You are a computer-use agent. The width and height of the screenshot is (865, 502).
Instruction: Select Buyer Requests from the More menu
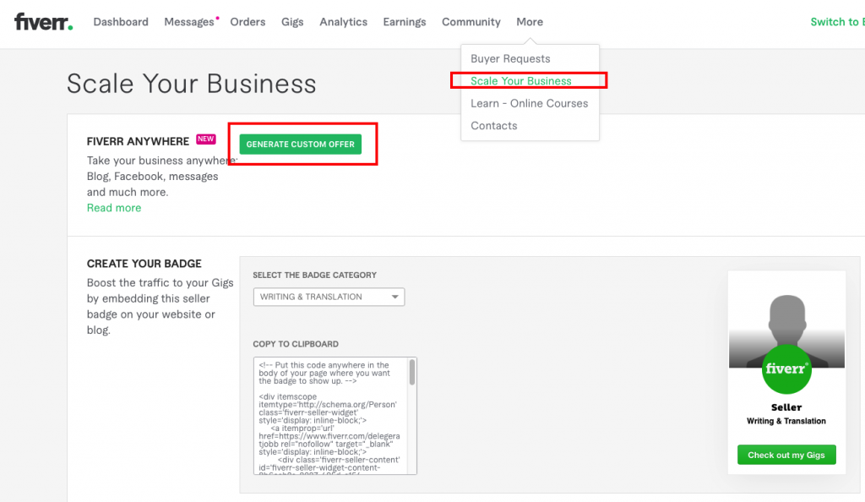coord(510,58)
